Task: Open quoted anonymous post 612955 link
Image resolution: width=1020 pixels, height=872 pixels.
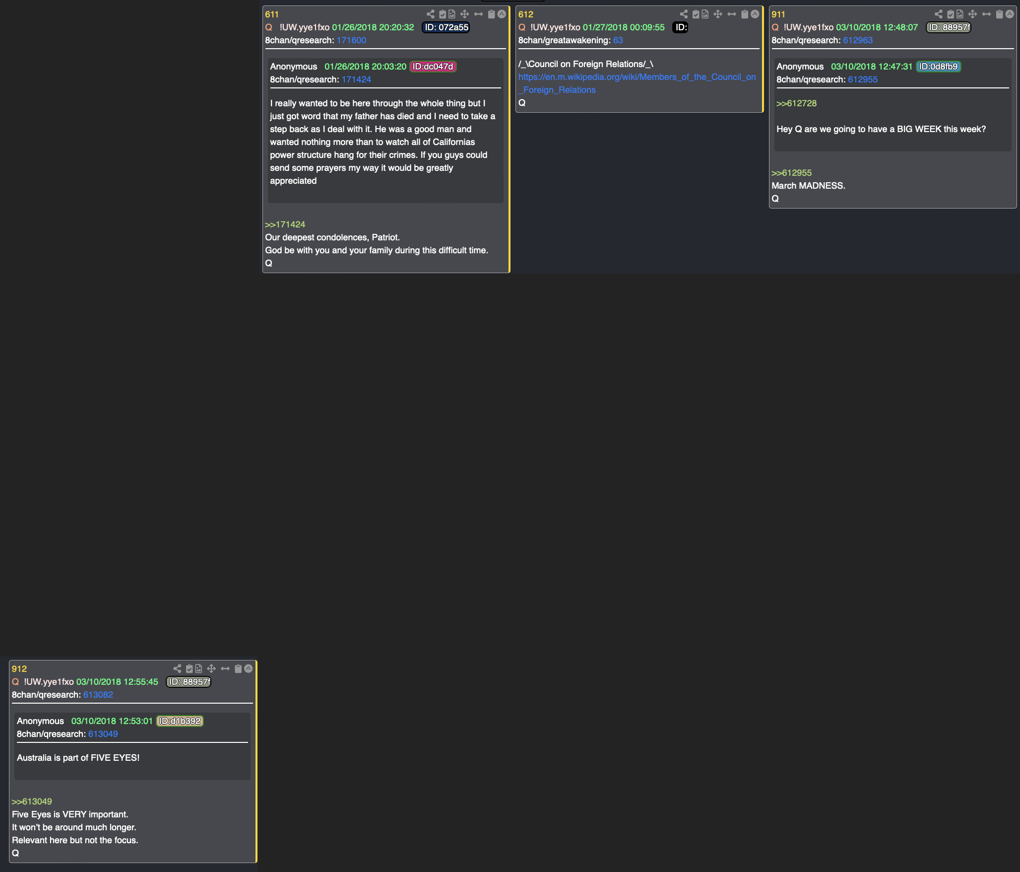Action: coord(863,79)
